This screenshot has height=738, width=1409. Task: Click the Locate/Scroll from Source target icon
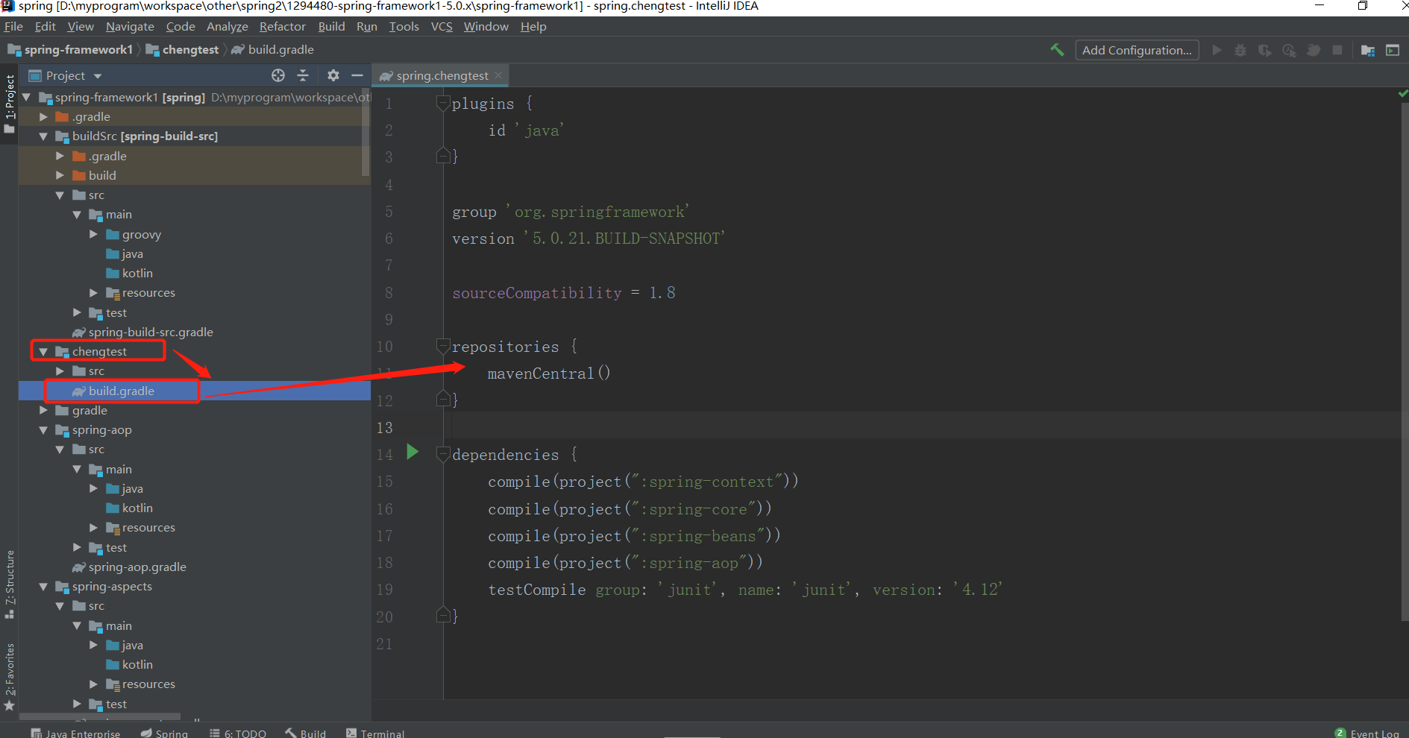coord(278,75)
